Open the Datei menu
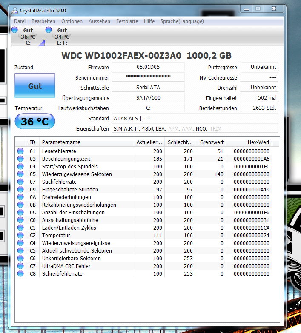Image resolution: width=301 pixels, height=333 pixels. (x=20, y=21)
